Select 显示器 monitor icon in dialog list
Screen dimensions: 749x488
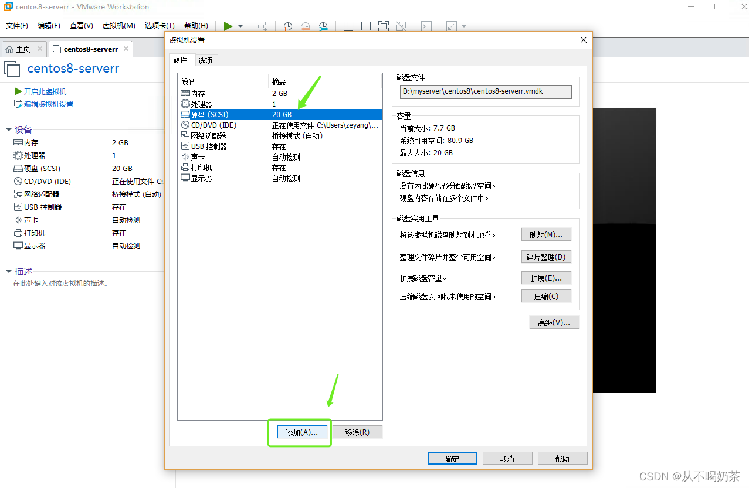(185, 178)
